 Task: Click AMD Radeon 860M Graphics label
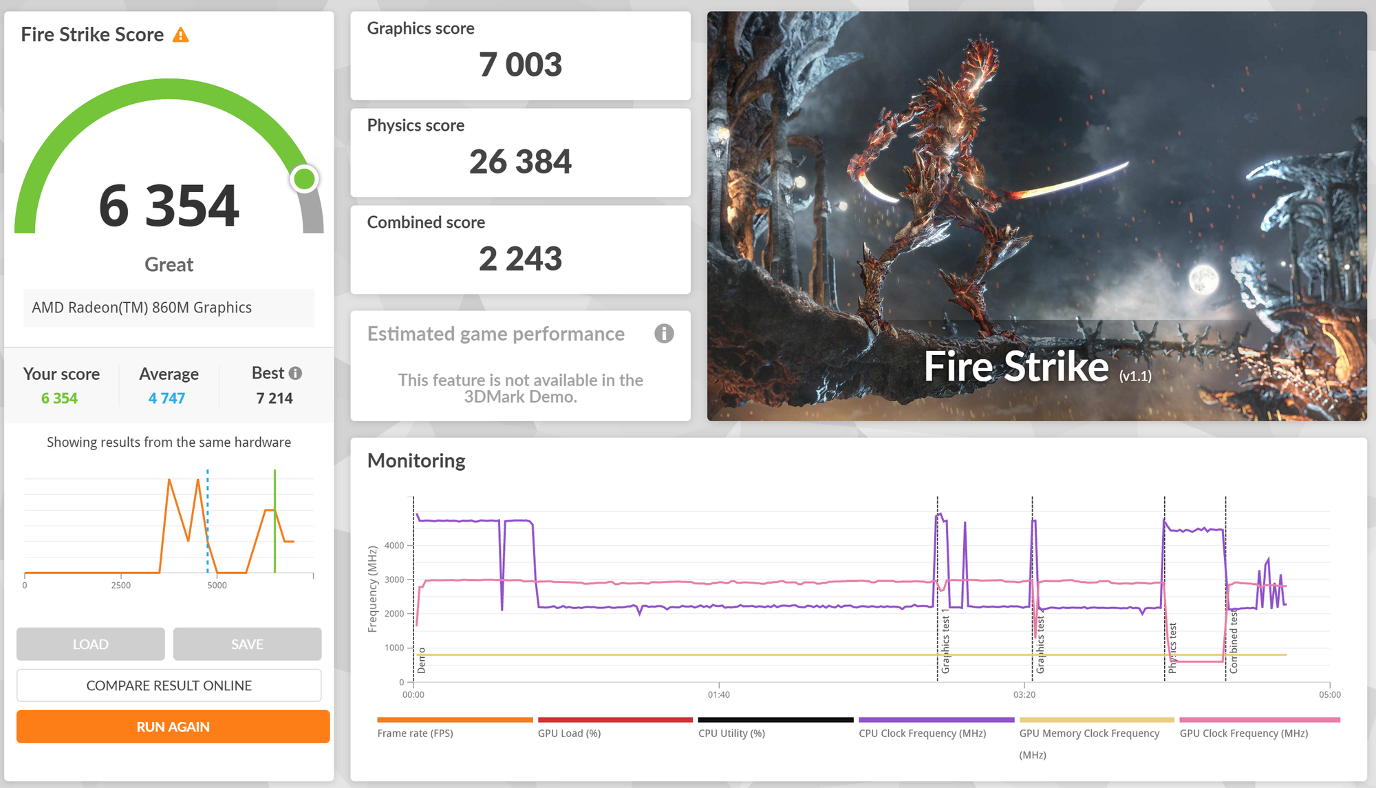coord(142,308)
